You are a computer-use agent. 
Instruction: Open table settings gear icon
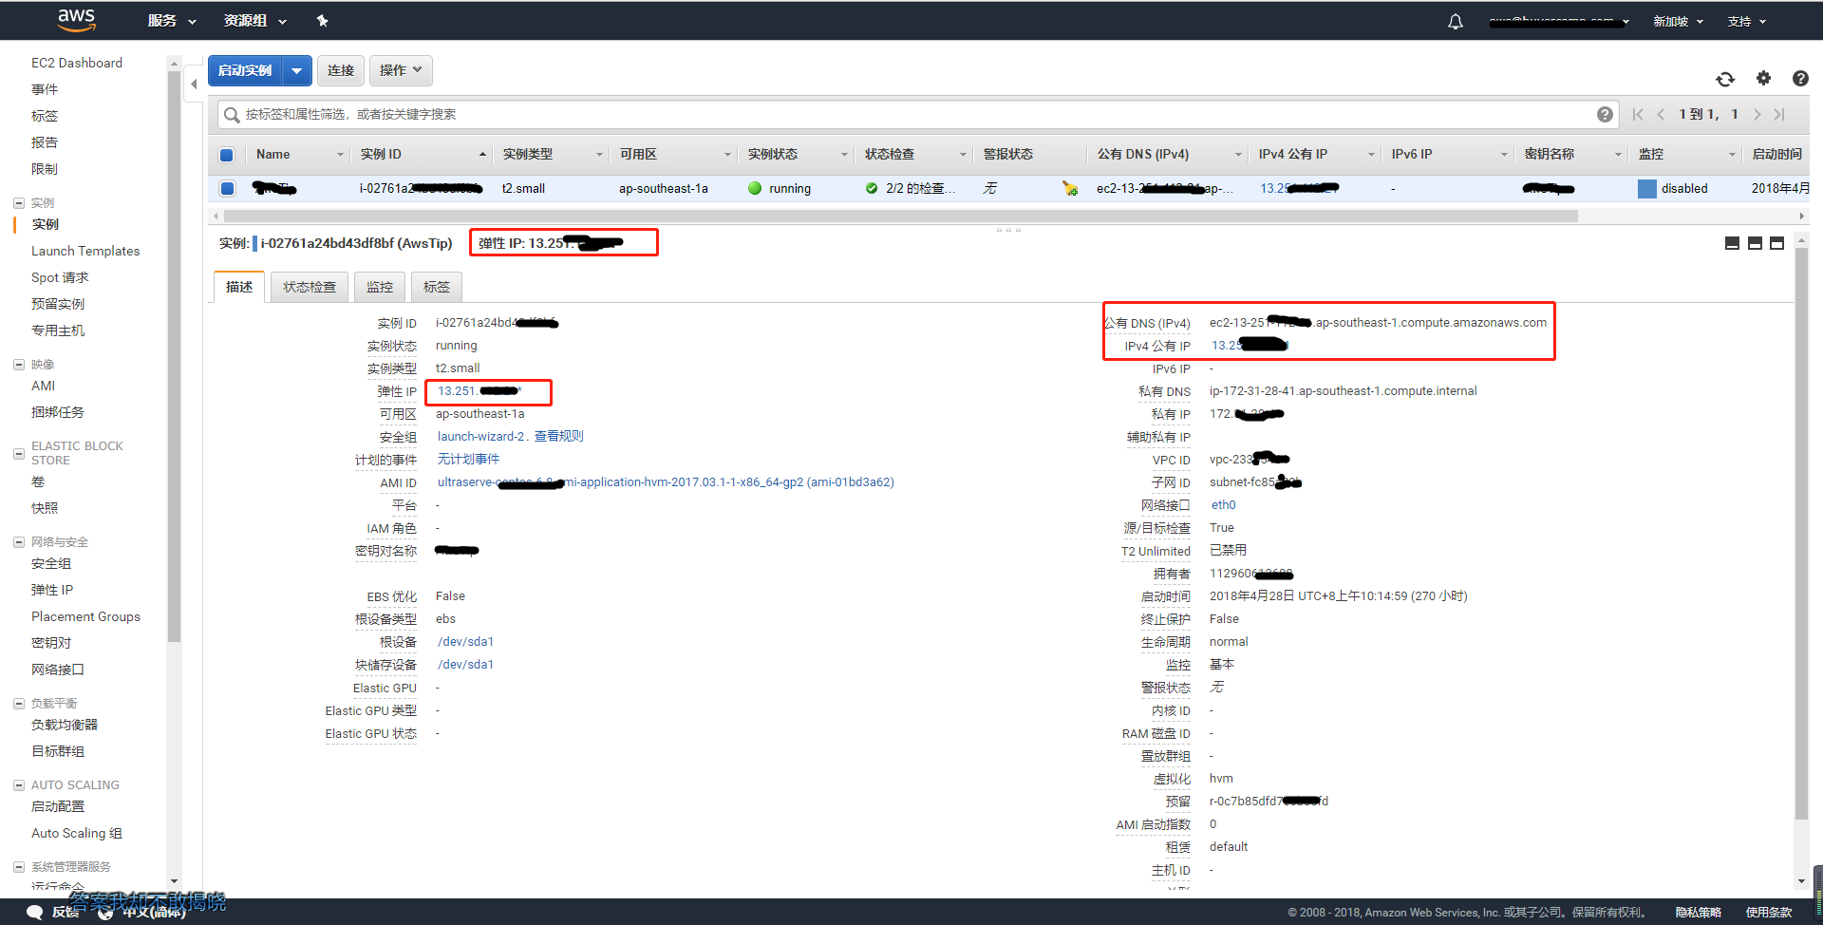tap(1763, 78)
